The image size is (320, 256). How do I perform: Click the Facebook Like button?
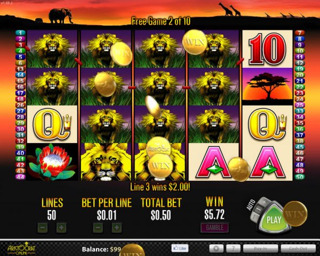(180, 248)
